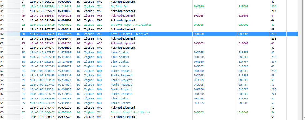Click the Route Request with sequence 221

[121, 94]
